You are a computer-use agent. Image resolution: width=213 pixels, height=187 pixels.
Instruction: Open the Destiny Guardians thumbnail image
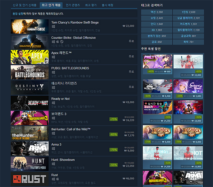click(30, 87)
